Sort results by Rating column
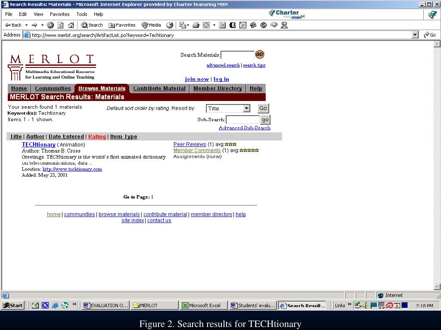Viewport: 441px width, 330px height. click(x=97, y=137)
